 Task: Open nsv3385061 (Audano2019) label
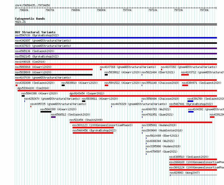coord(159,125)
